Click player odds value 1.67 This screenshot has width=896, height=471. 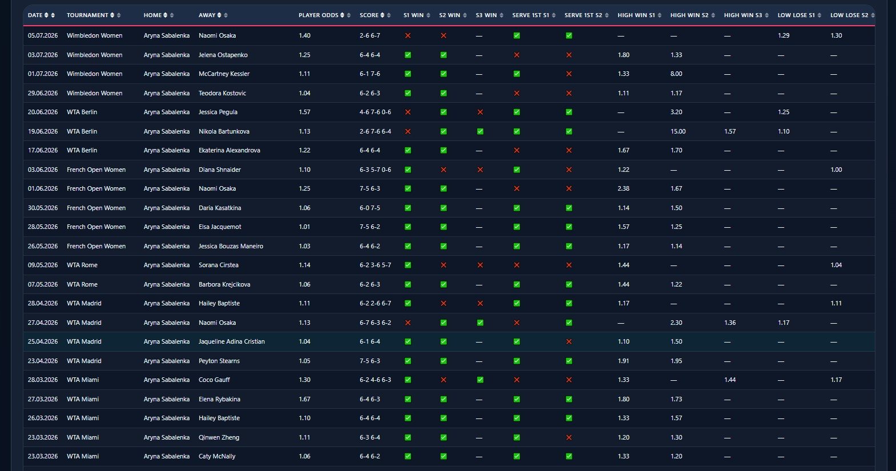coord(304,399)
